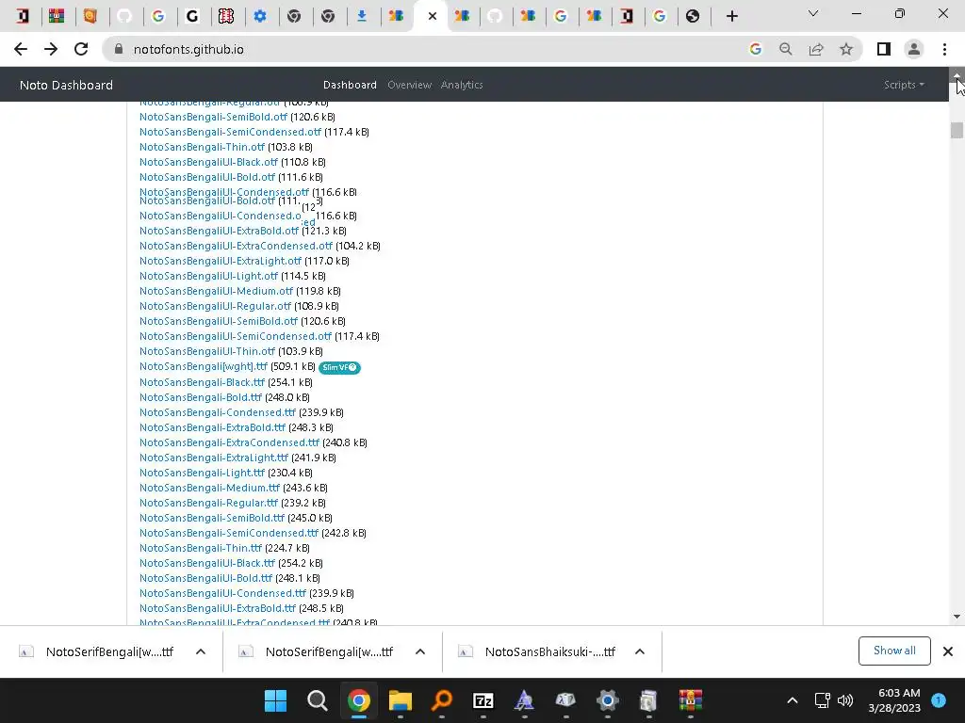Open File Explorer from the taskbar
Viewport: 965px width, 723px height.
click(400, 700)
